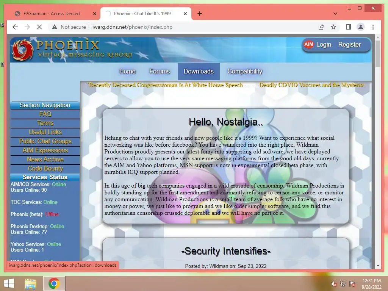
Task: Open the Compatibility navigation item
Action: 245,72
